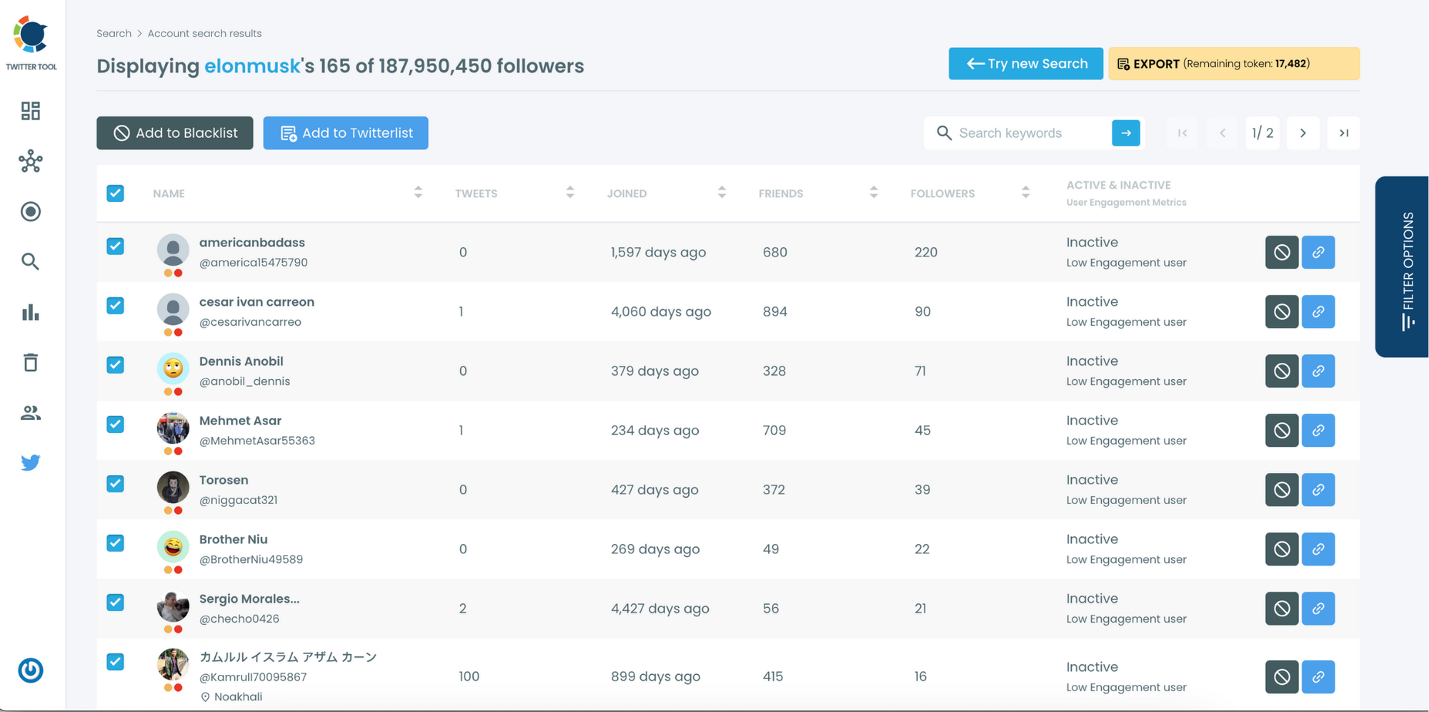Screen dimensions: 1429x712
Task: Sort the table by FOLLOWERS column
Action: point(1025,192)
